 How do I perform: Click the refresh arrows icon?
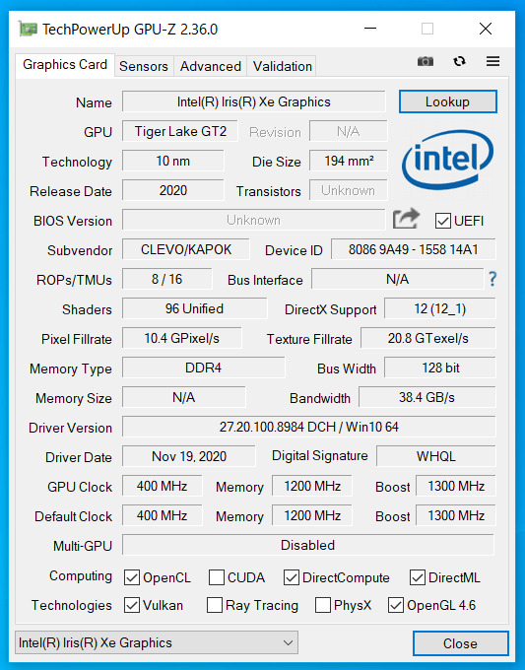click(459, 61)
